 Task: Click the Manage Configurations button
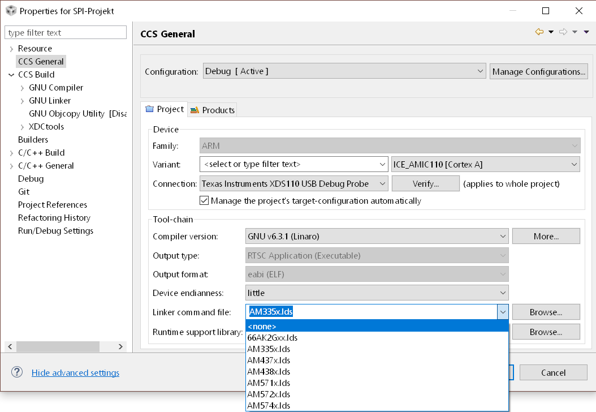pyautogui.click(x=538, y=71)
